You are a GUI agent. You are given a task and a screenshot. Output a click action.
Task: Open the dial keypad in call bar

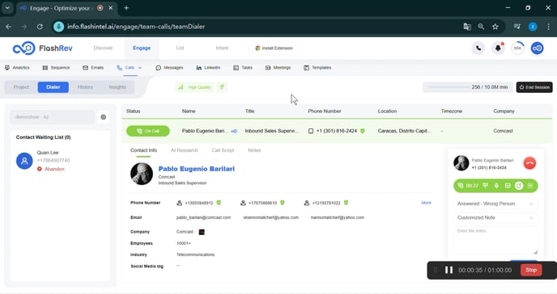click(485, 186)
